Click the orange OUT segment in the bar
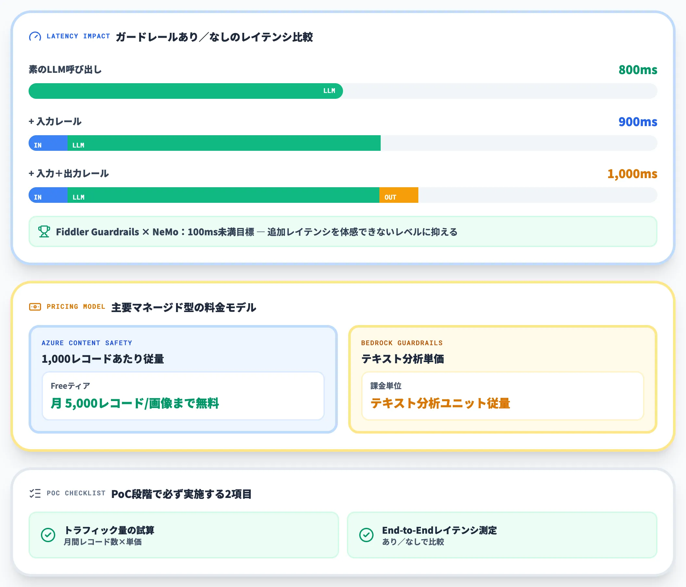The width and height of the screenshot is (686, 587). point(399,195)
